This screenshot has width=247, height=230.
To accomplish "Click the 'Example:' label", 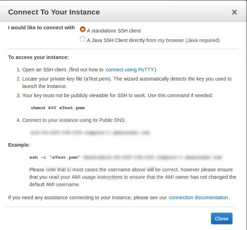I will pos(19,145).
